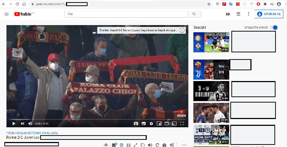The width and height of the screenshot is (287, 147).
Task: Open Inter vs Fiorentina thumbnail 4:14
Action: click(211, 42)
